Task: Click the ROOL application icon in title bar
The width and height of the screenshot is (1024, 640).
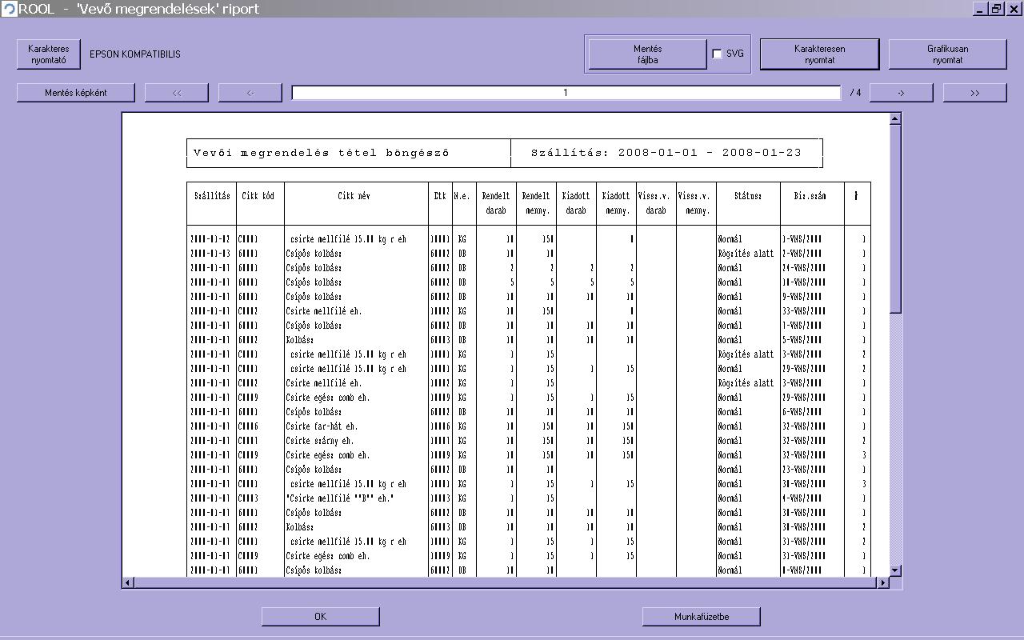Action: click(9, 9)
